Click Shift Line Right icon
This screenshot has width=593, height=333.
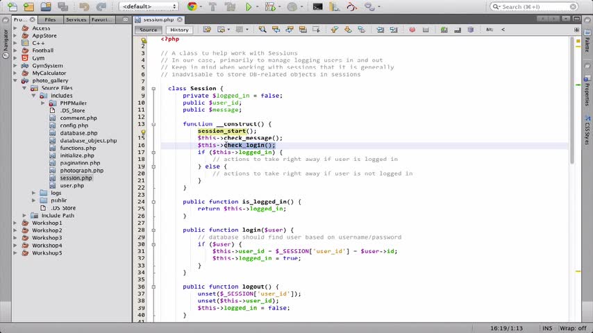pos(394,29)
